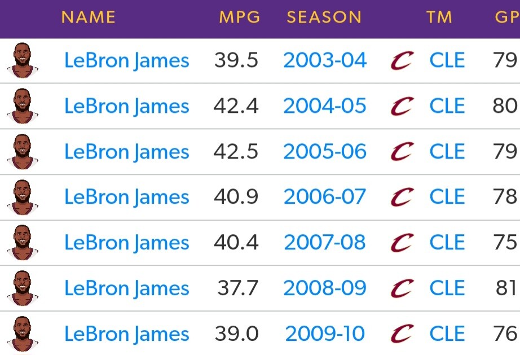Open the CLE team link in the 2004-05 row
The width and height of the screenshot is (520, 355).
447,106
